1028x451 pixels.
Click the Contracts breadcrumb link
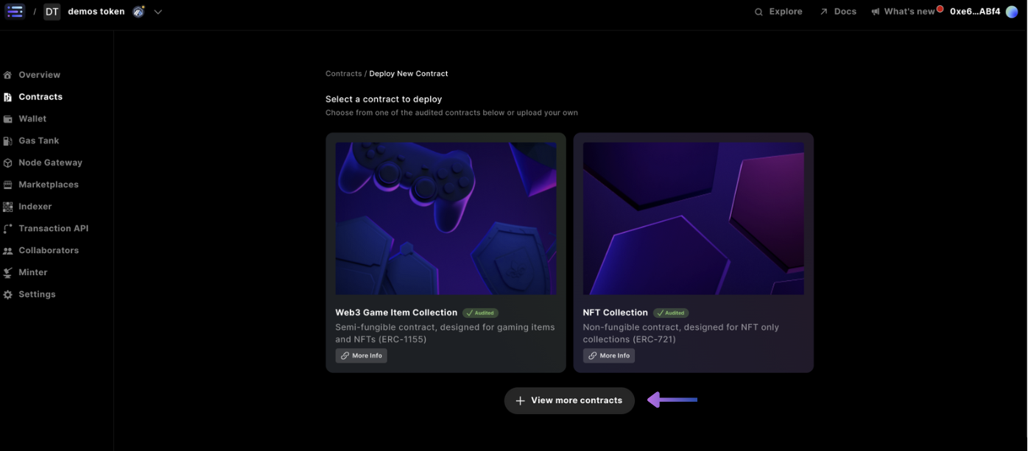click(x=343, y=74)
